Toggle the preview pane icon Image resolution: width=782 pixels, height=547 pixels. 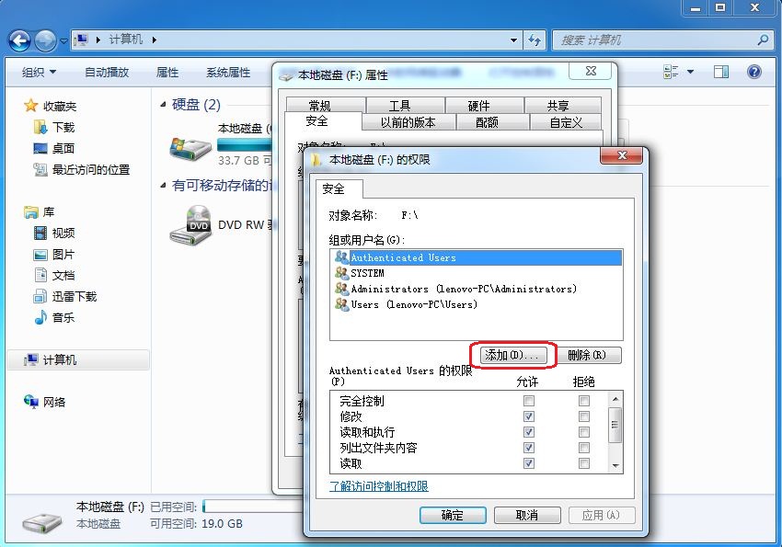coord(721,72)
